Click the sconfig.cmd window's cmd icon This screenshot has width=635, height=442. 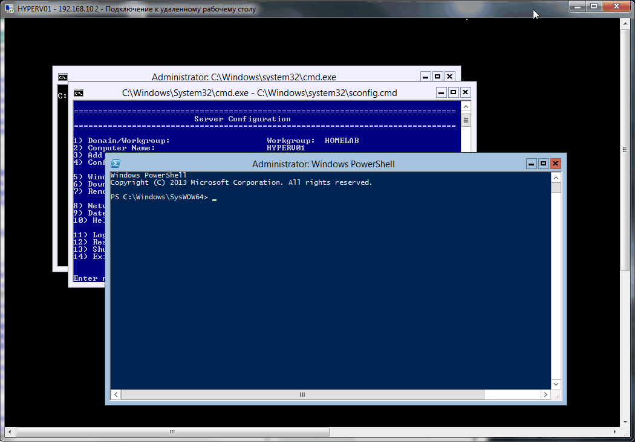pos(79,93)
